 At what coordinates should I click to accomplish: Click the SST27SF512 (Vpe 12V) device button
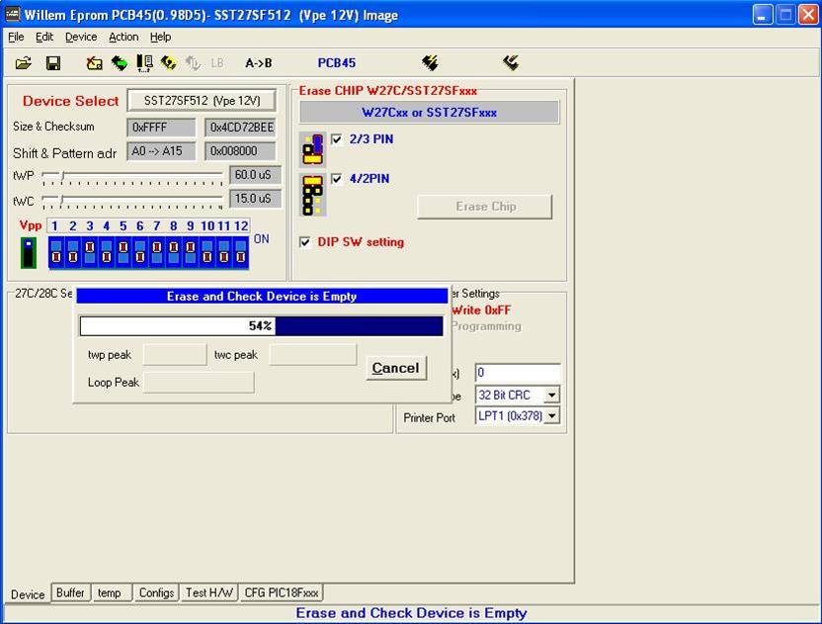coord(202,100)
